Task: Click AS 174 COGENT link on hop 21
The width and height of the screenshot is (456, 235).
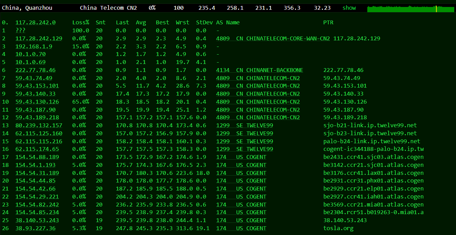Action: coord(241,188)
